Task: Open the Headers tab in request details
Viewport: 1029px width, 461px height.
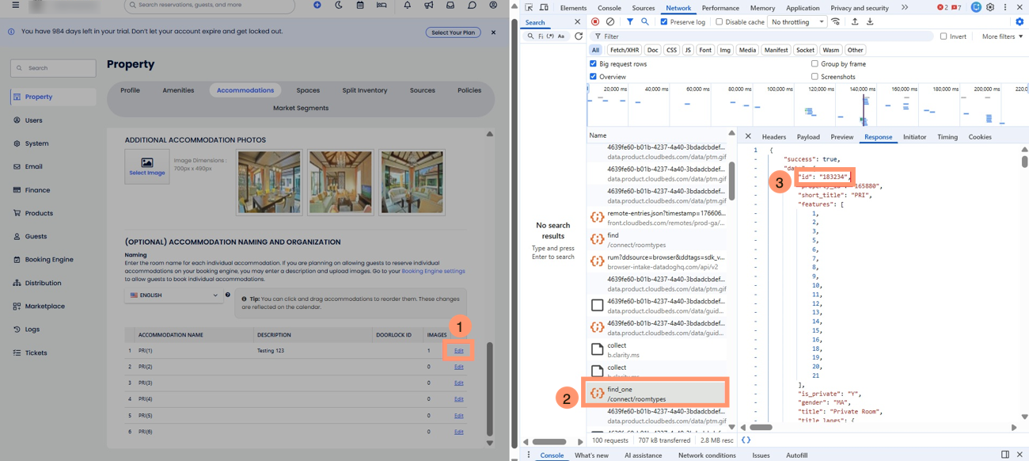Action: pos(773,137)
